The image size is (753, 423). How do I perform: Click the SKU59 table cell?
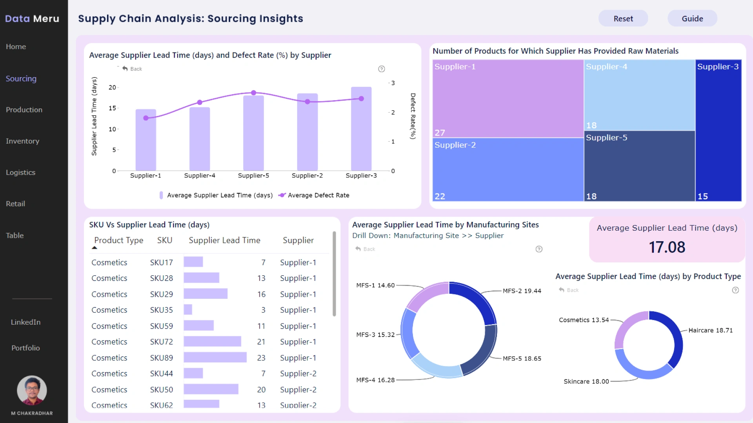[161, 326]
